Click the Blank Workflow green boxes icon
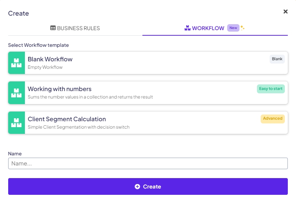Viewport: 296px width, 203px height. pyautogui.click(x=16, y=63)
